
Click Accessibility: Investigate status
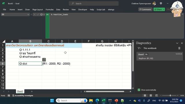point(23,96)
